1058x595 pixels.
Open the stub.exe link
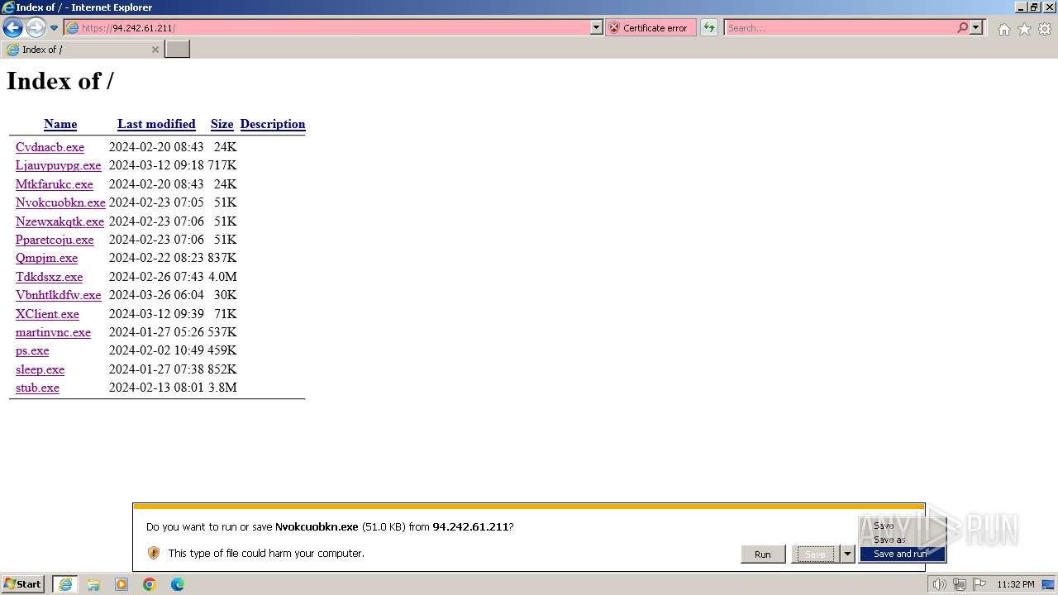click(37, 388)
